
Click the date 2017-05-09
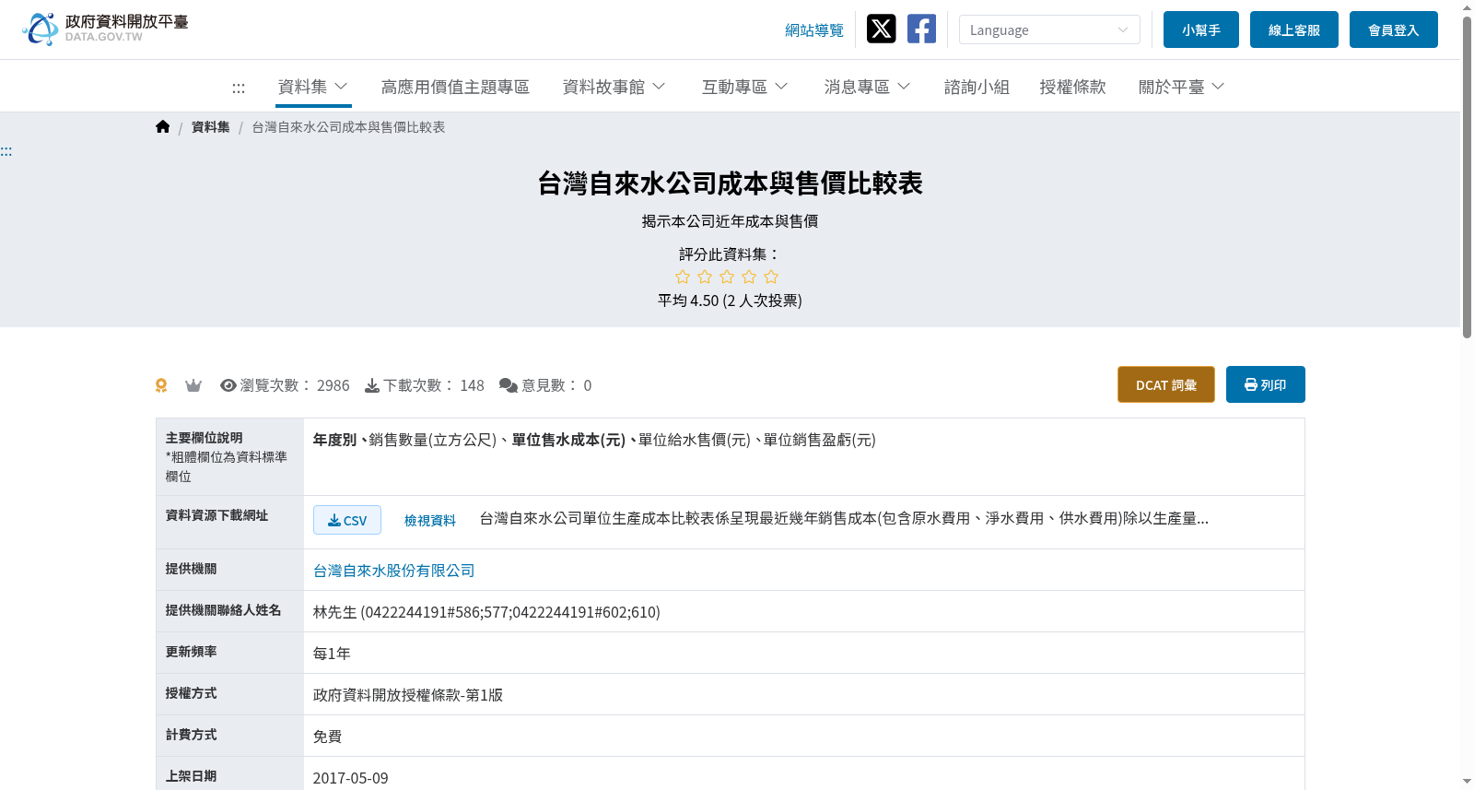[x=351, y=778]
